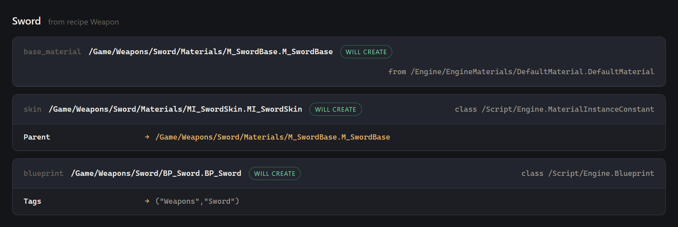Click WILL CREATE badge for base_material
Screen dimensions: 678x227
coord(366,52)
